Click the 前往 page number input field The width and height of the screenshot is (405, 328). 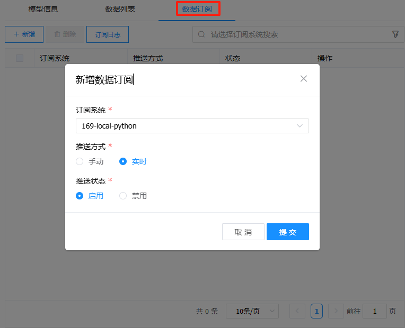375,311
